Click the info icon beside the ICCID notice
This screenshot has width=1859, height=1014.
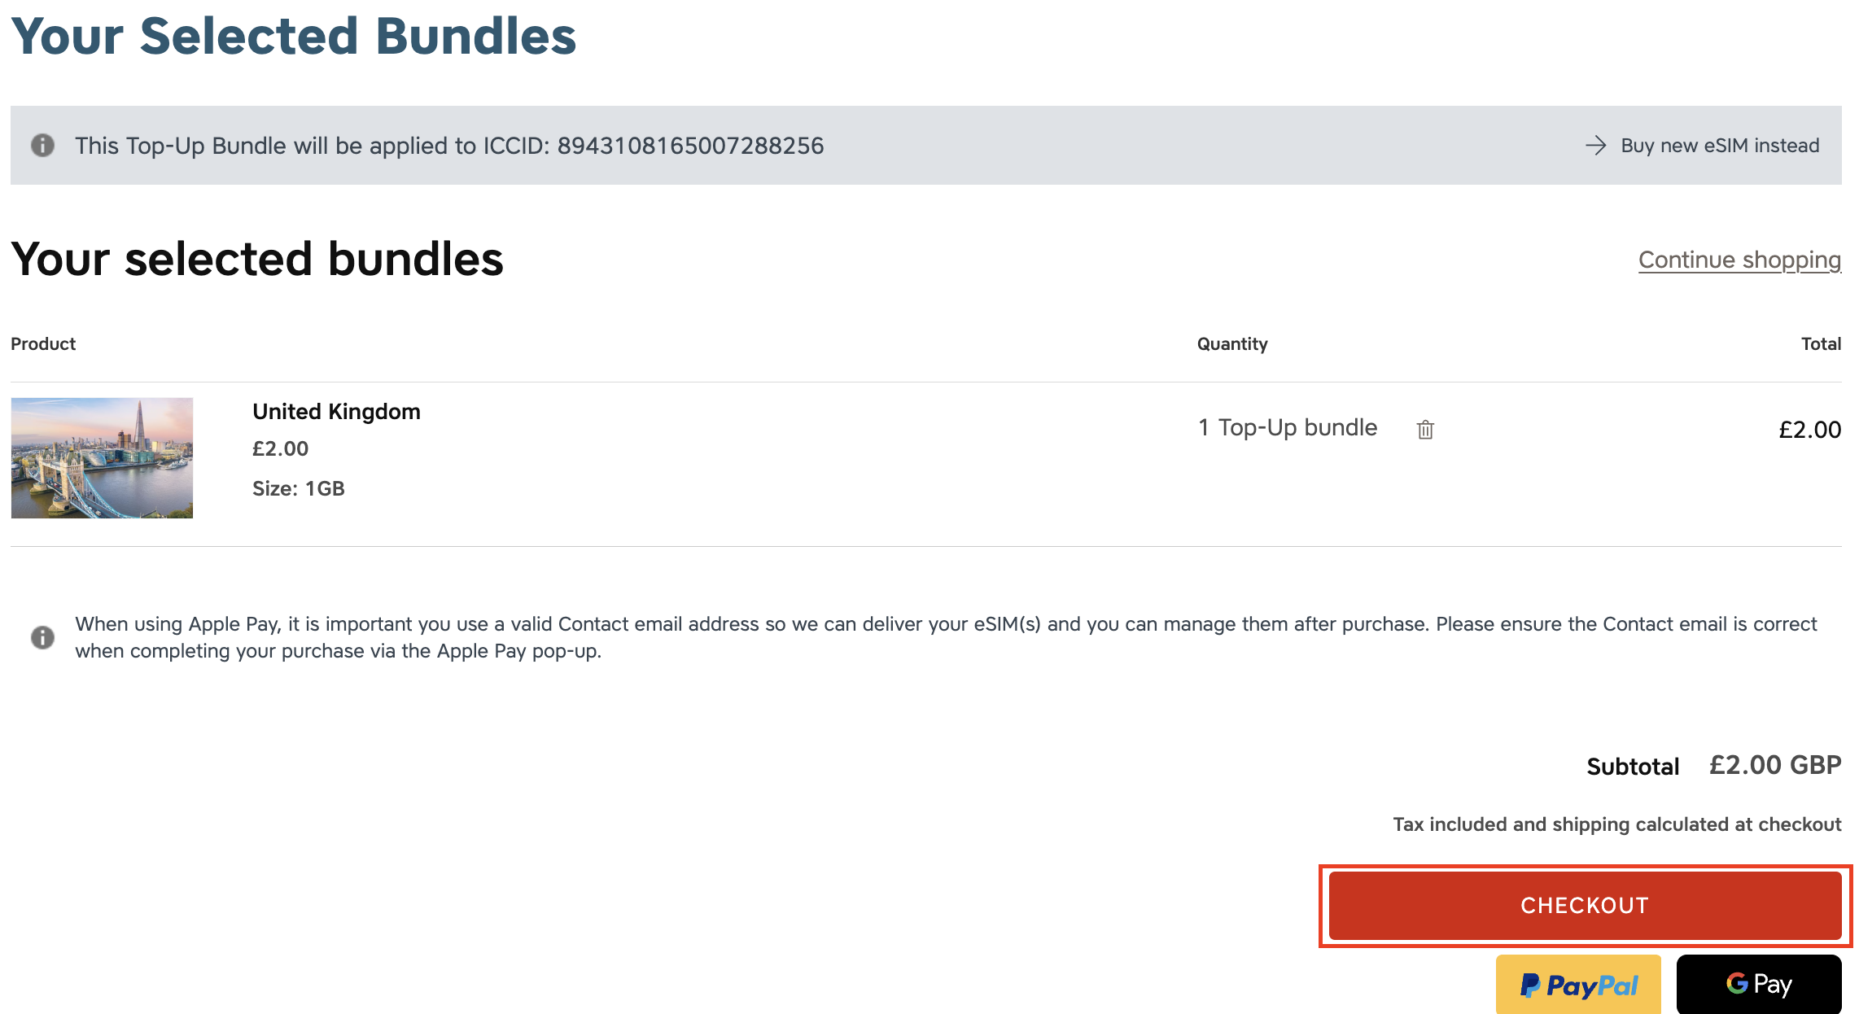[x=42, y=145]
